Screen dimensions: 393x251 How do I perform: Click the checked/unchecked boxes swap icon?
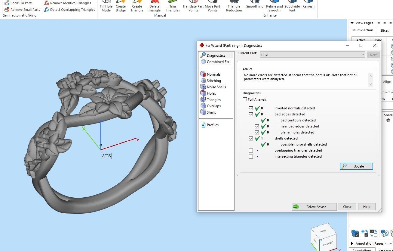pos(374,233)
